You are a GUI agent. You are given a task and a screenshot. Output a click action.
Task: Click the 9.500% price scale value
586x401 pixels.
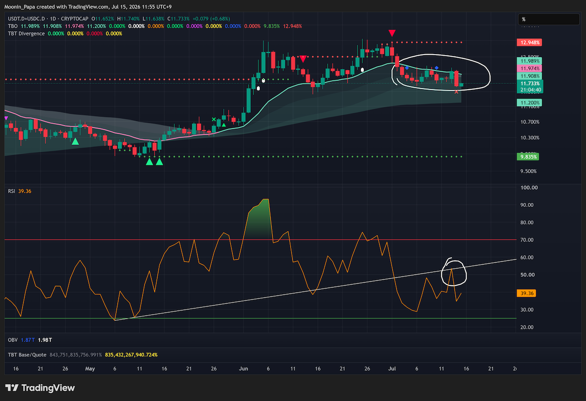(x=528, y=171)
